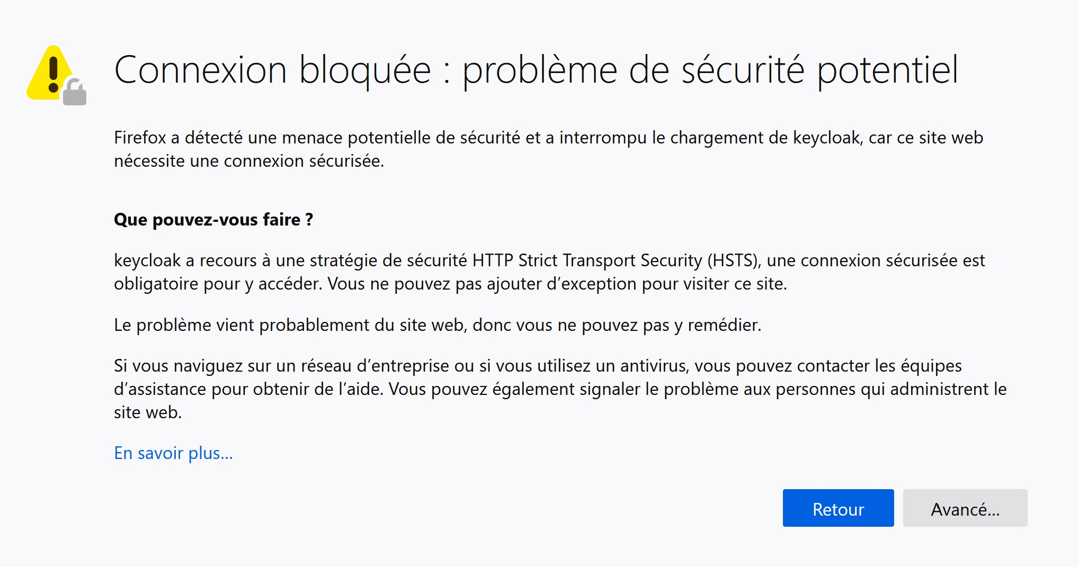1079x567 pixels.
Task: Expand the Avancé... section for certificate details
Action: click(x=965, y=508)
